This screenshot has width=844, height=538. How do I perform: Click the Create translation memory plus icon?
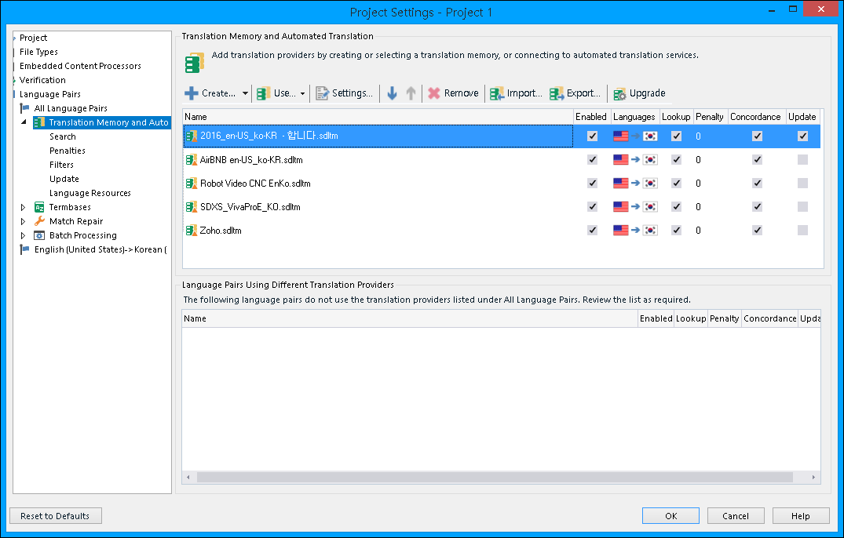point(192,93)
